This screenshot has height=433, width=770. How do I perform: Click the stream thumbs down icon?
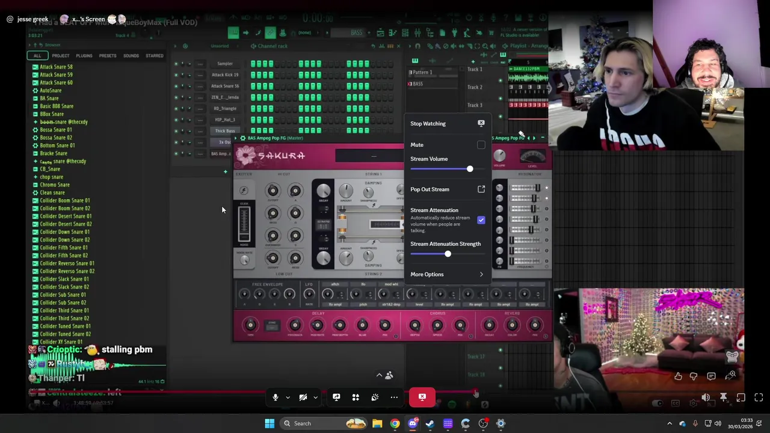click(x=694, y=376)
